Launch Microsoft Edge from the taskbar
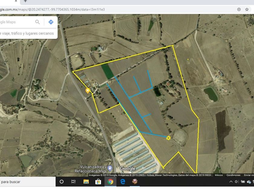This screenshot has height=190, width=254. click(122, 182)
